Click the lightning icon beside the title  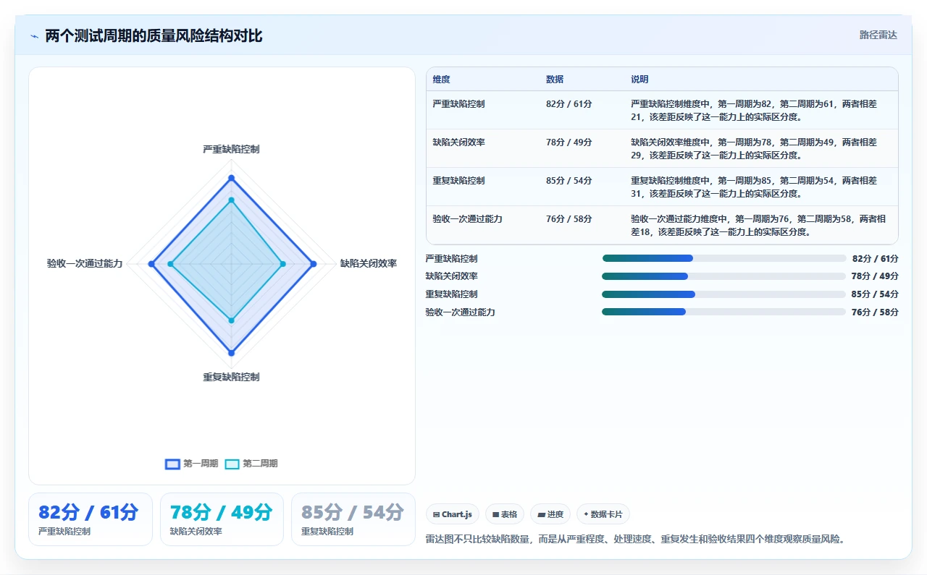[34, 35]
